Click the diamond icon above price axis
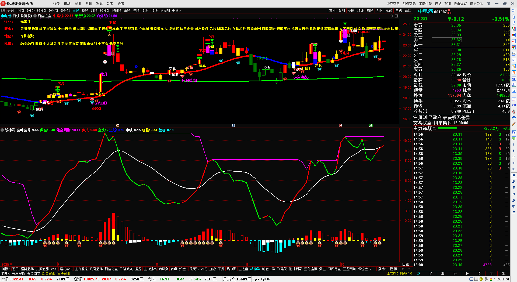The width and height of the screenshot is (517, 282). click(392, 16)
